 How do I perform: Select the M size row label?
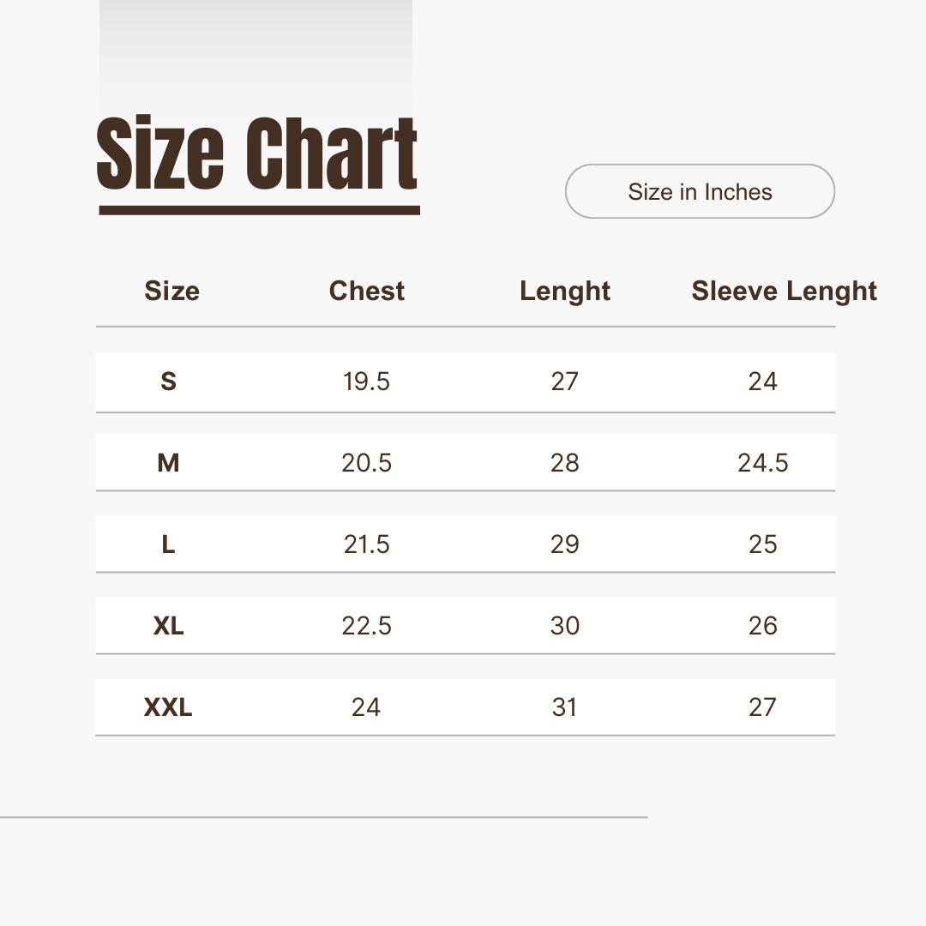coord(168,463)
